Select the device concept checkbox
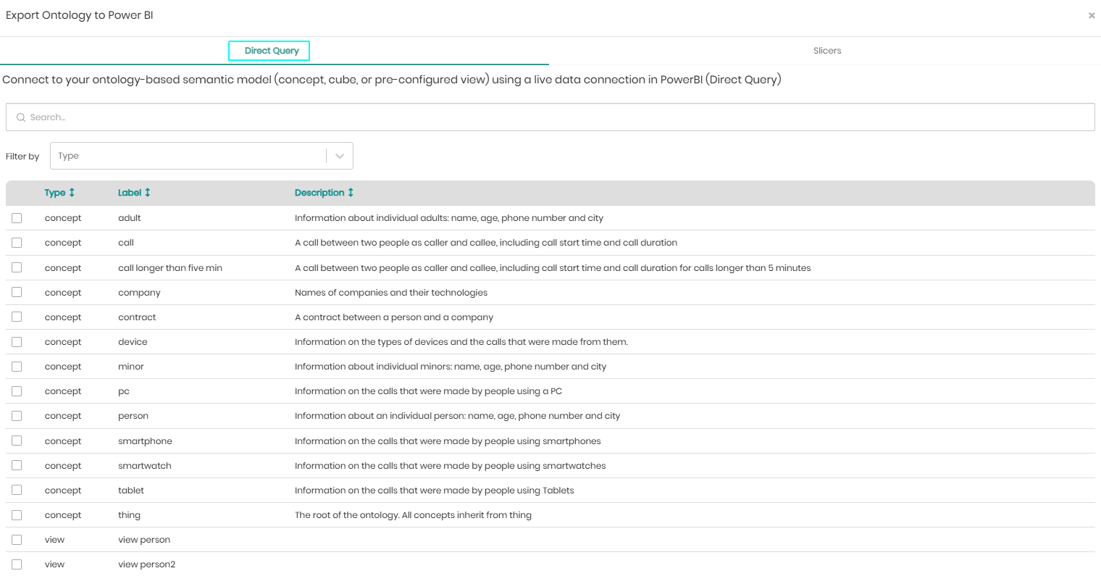Image resolution: width=1101 pixels, height=584 pixels. 17,342
